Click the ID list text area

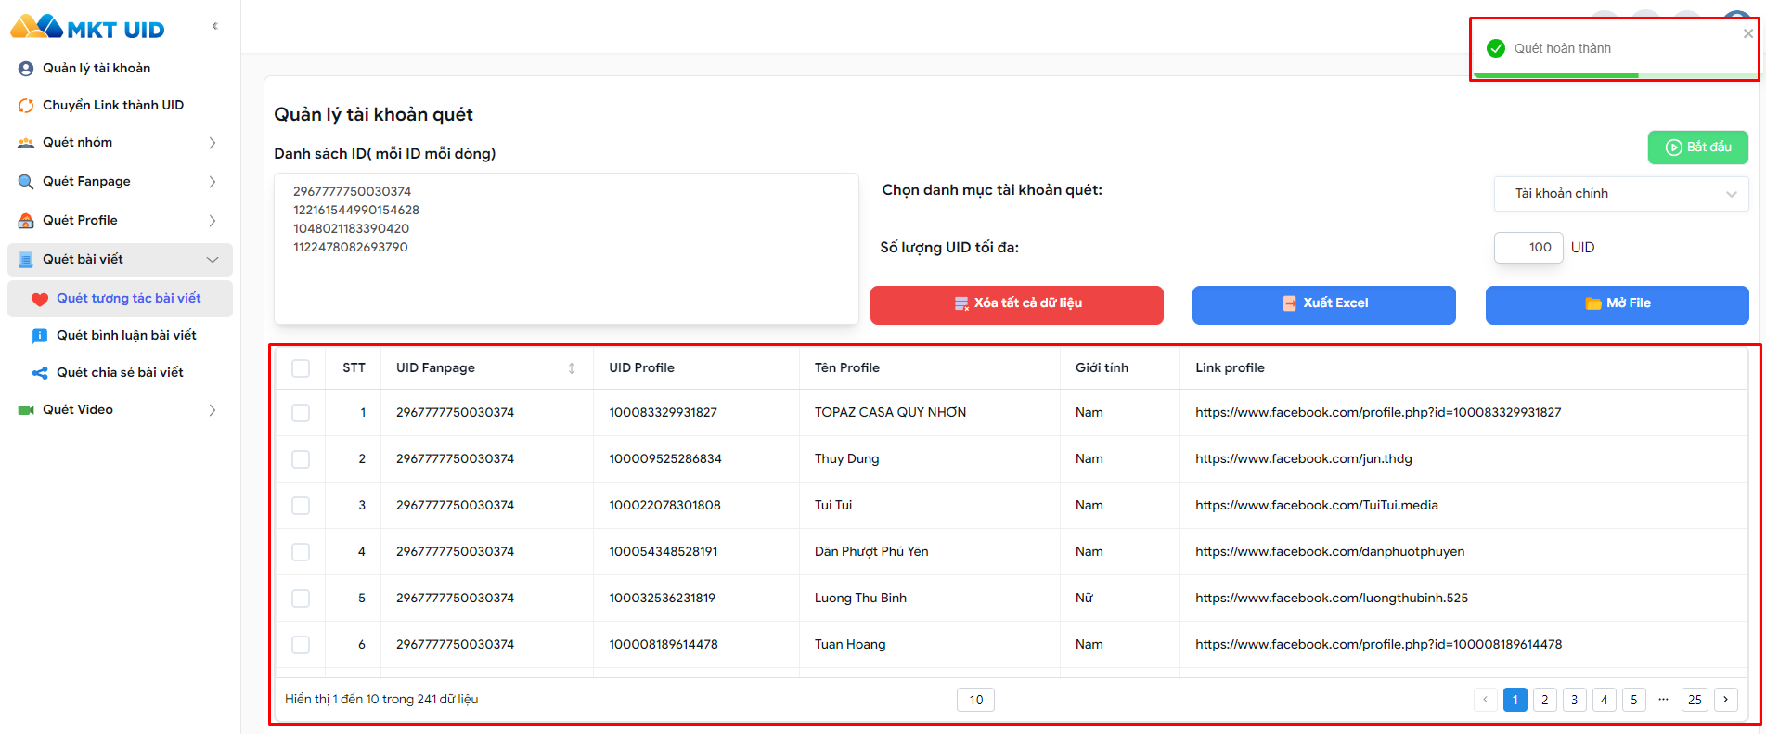(x=566, y=249)
